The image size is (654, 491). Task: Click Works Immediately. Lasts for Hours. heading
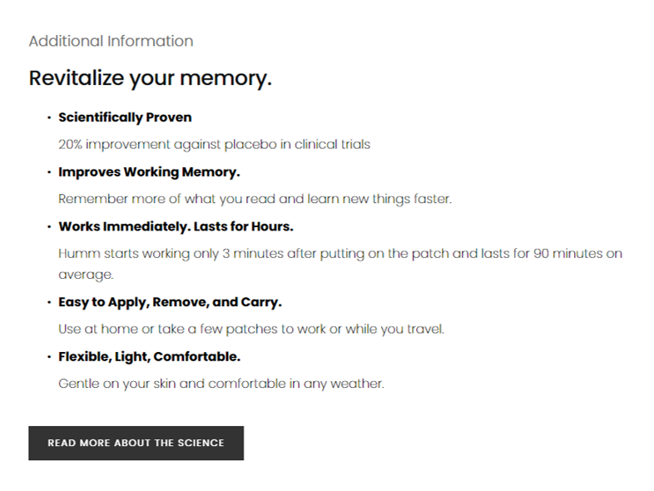176,226
